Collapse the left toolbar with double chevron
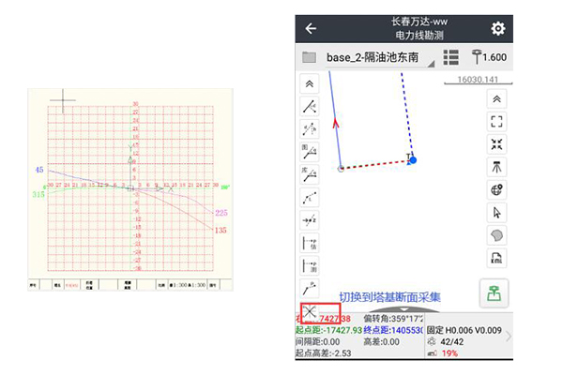 (309, 83)
